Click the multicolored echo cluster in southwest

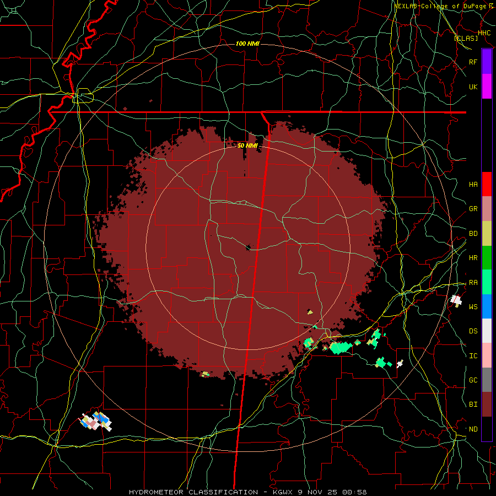pyautogui.click(x=95, y=421)
